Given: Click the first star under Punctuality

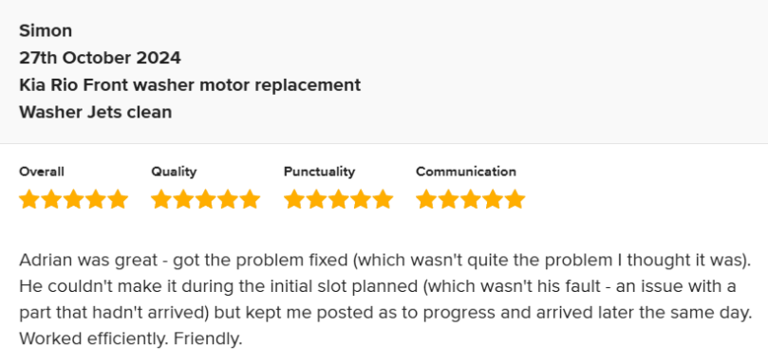Looking at the screenshot, I should pos(294,200).
